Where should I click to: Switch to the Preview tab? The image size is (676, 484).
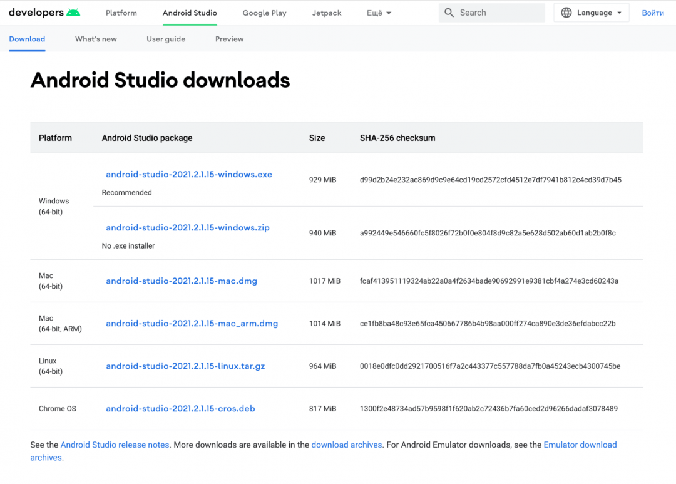click(229, 39)
